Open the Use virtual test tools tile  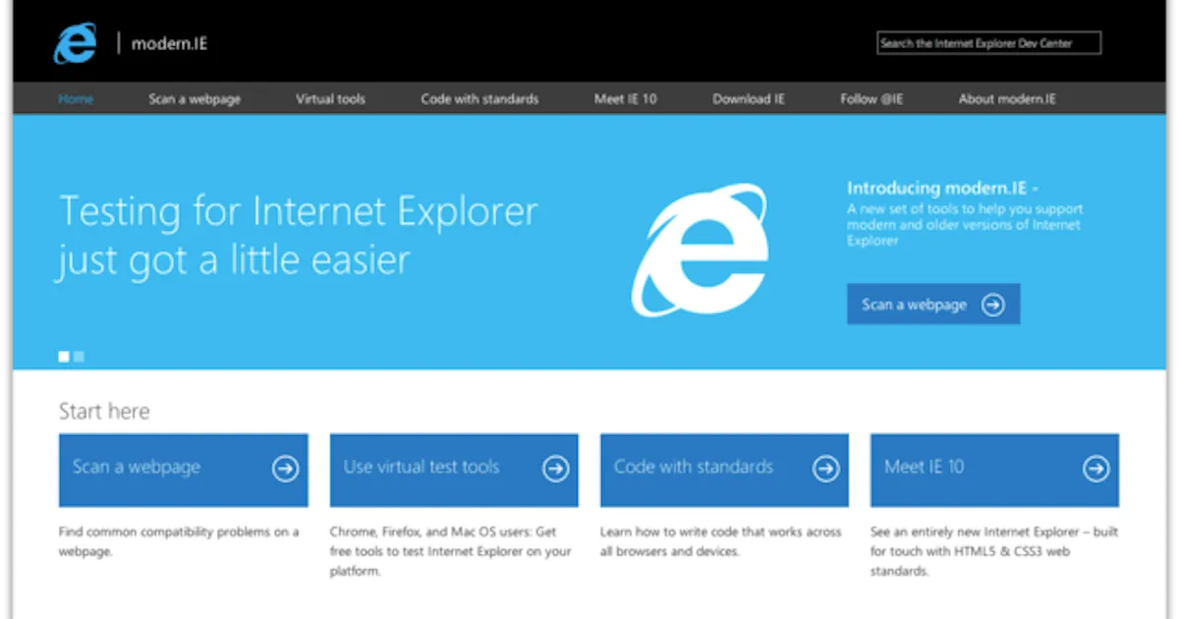point(454,470)
